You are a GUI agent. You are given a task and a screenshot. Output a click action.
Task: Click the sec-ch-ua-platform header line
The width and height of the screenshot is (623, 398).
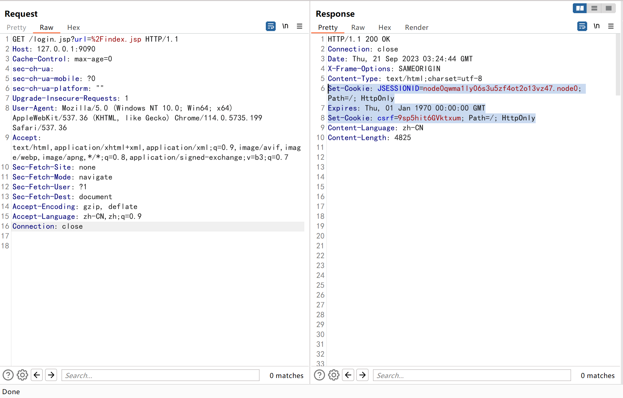click(58, 88)
